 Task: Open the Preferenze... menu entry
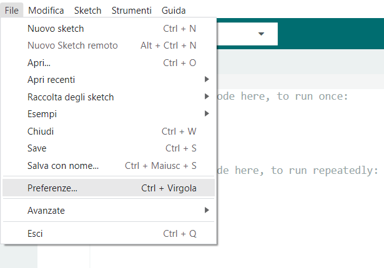109,188
